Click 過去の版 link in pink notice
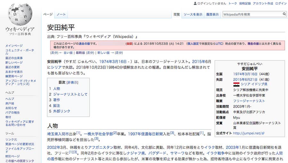The width and height of the screenshot is (288, 163). coord(84,44)
